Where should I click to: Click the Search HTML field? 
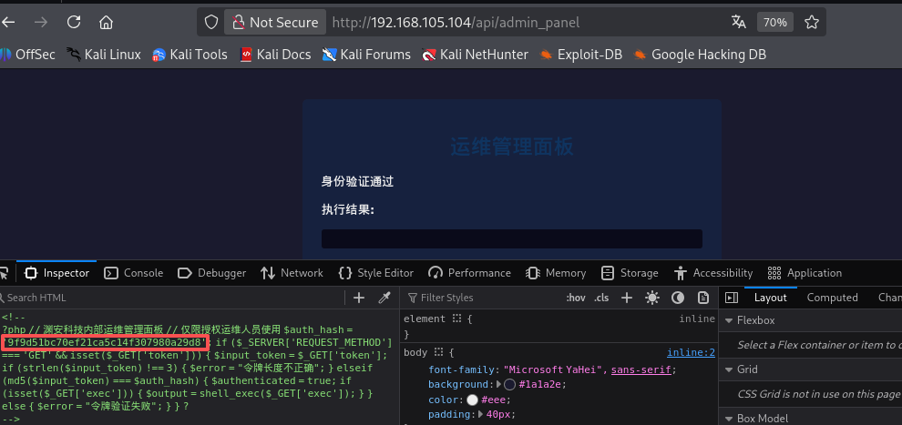tap(172, 298)
